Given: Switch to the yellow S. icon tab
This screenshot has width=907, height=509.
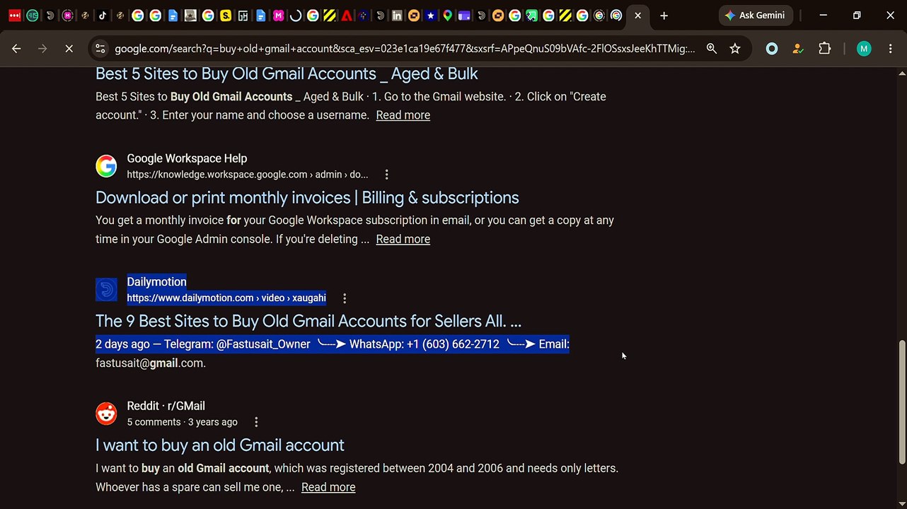Looking at the screenshot, I should point(226,16).
